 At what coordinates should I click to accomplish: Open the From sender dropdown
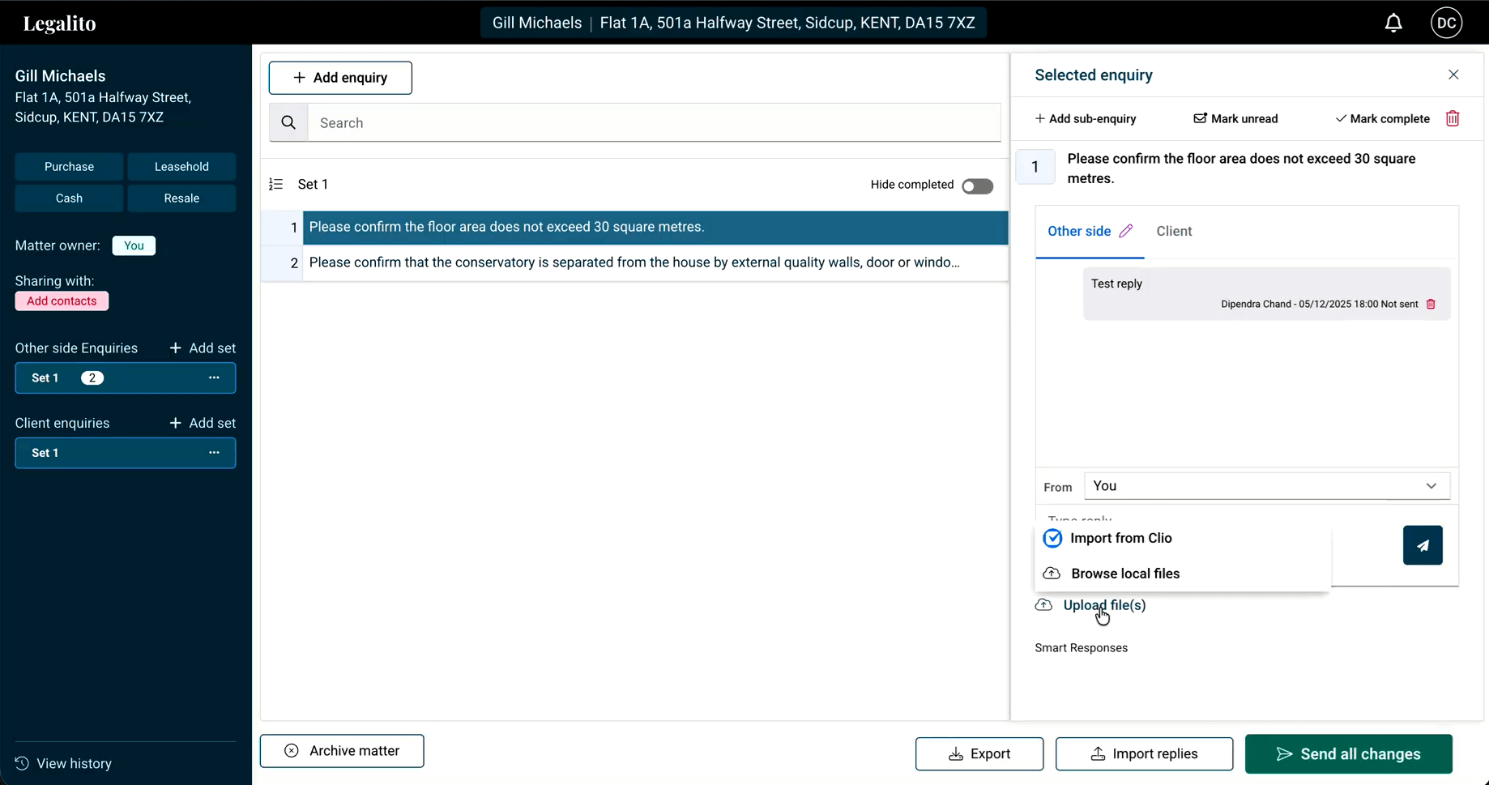pos(1266,486)
